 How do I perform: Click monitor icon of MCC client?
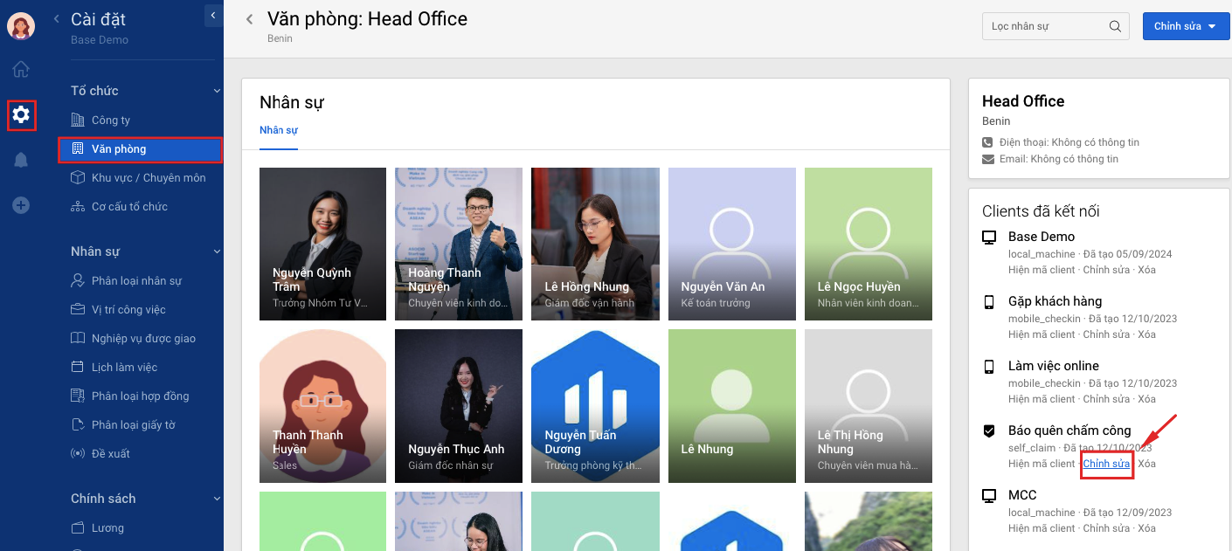(989, 495)
